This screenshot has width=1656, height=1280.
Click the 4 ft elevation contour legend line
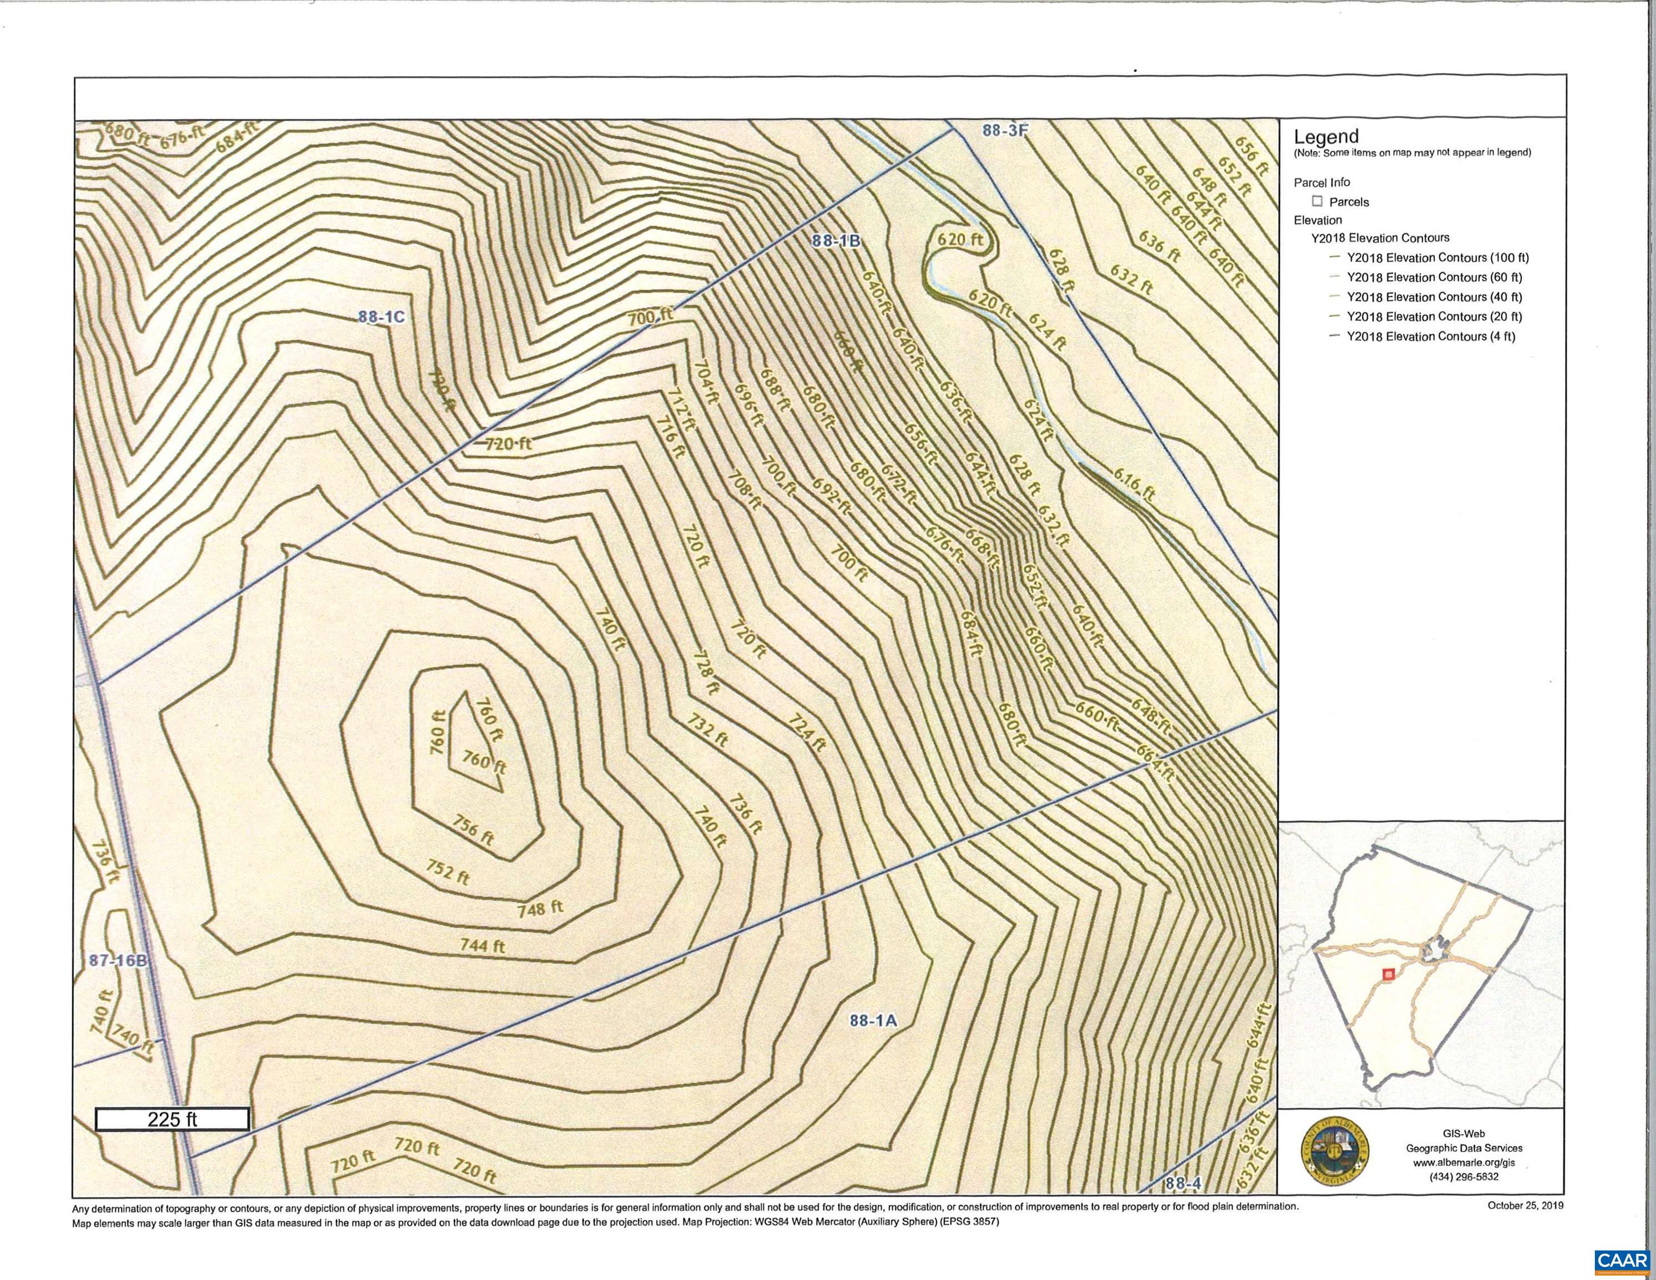click(x=1334, y=336)
